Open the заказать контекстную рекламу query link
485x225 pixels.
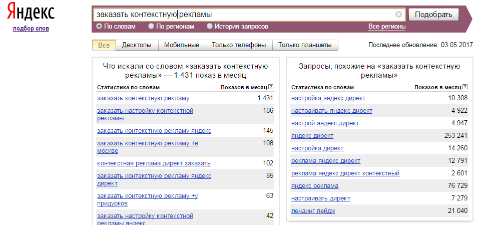(x=143, y=98)
